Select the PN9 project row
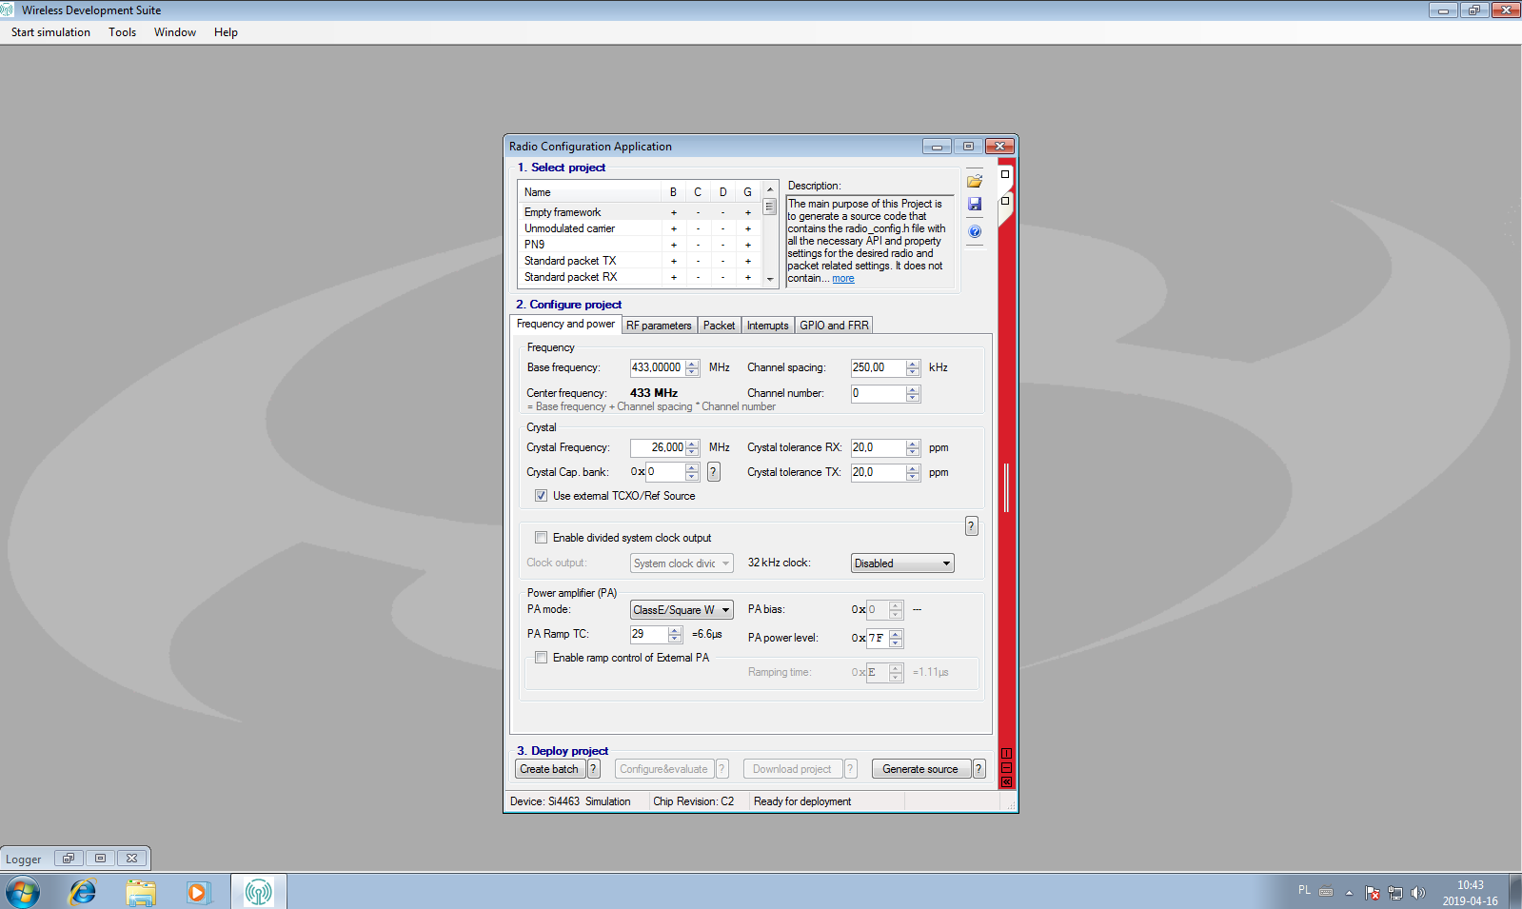This screenshot has width=1522, height=909. [x=639, y=245]
